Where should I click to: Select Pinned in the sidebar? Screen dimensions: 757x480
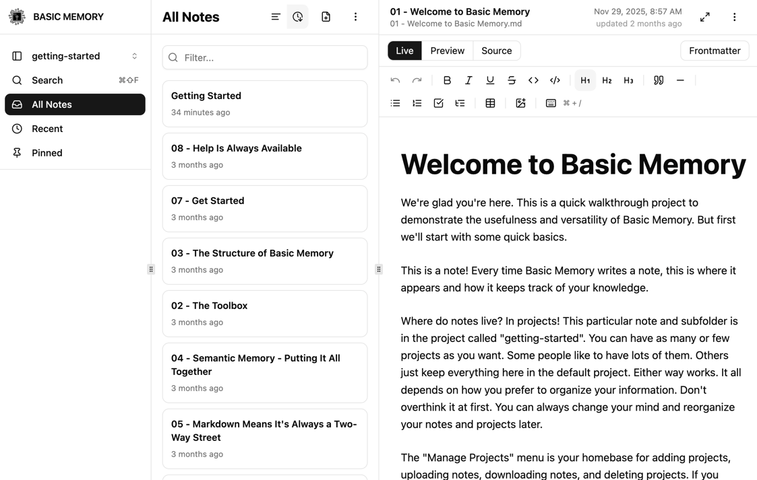click(x=47, y=153)
